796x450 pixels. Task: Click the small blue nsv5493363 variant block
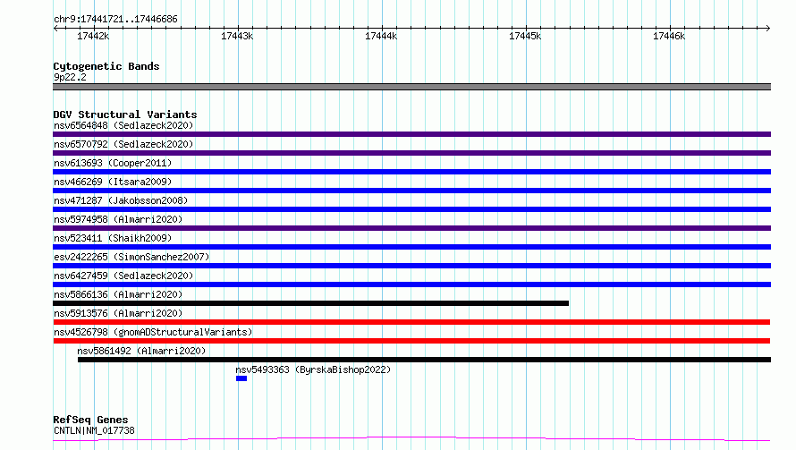[241, 378]
